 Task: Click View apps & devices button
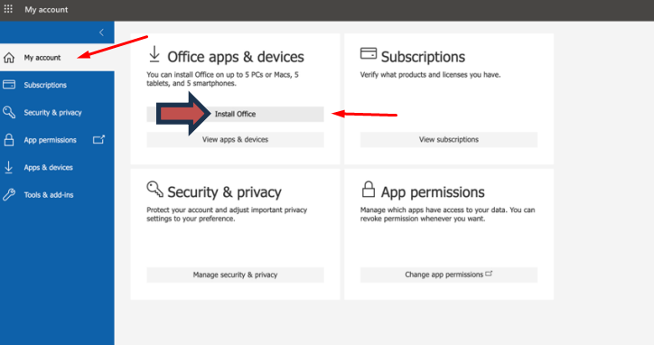coord(235,139)
